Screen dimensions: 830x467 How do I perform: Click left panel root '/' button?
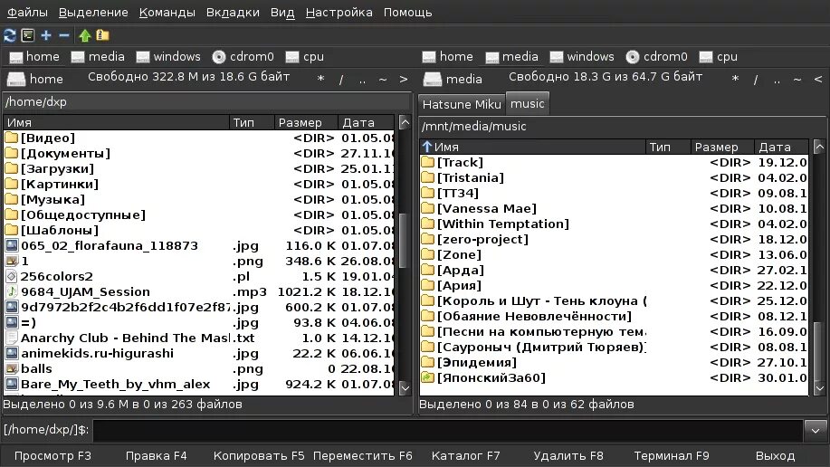click(x=341, y=80)
